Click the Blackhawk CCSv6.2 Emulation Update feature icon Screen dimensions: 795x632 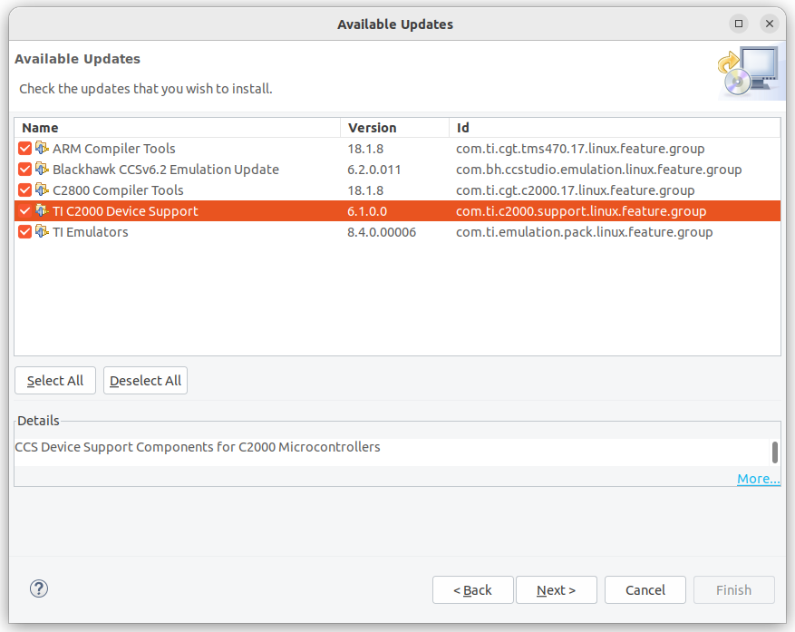(x=42, y=169)
